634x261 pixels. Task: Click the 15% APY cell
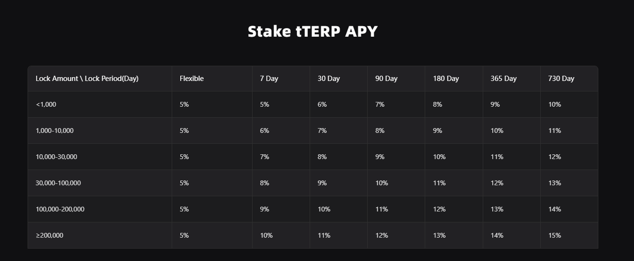(555, 235)
